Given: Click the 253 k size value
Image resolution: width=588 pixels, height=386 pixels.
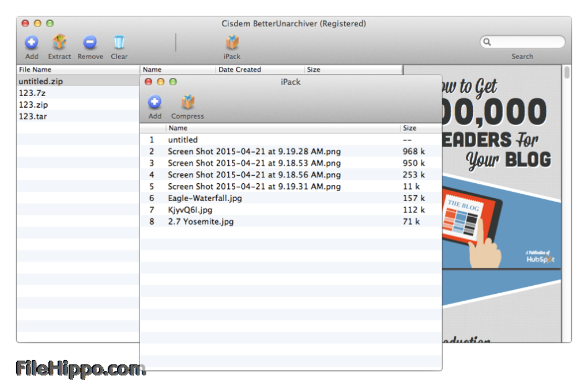Looking at the screenshot, I should pos(414,175).
